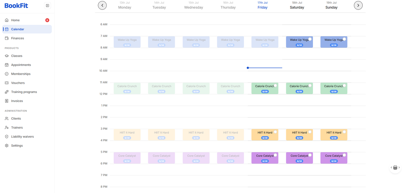Click the Settings gear icon
The height and width of the screenshot is (193, 406).
pyautogui.click(x=6, y=146)
